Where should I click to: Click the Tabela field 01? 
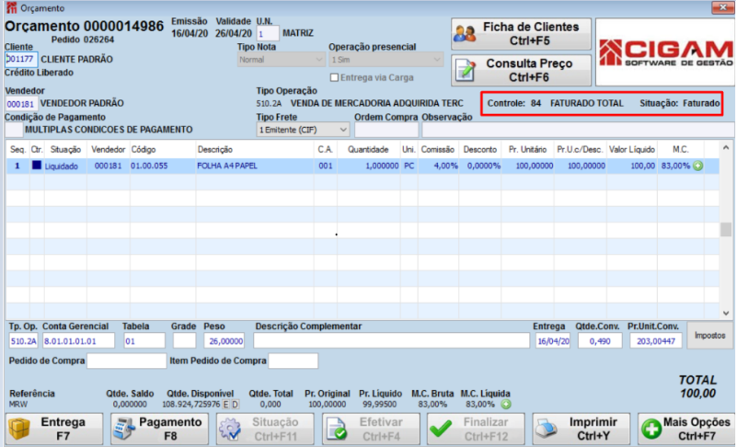(x=144, y=341)
